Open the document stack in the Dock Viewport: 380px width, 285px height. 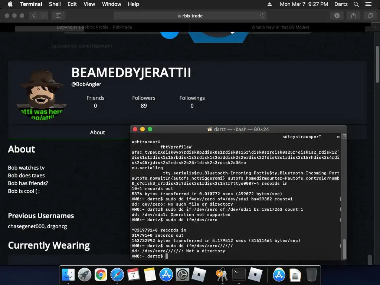[295, 275]
